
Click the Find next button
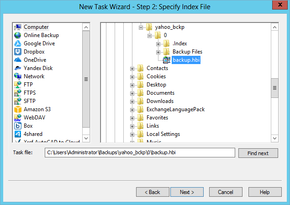(258, 153)
